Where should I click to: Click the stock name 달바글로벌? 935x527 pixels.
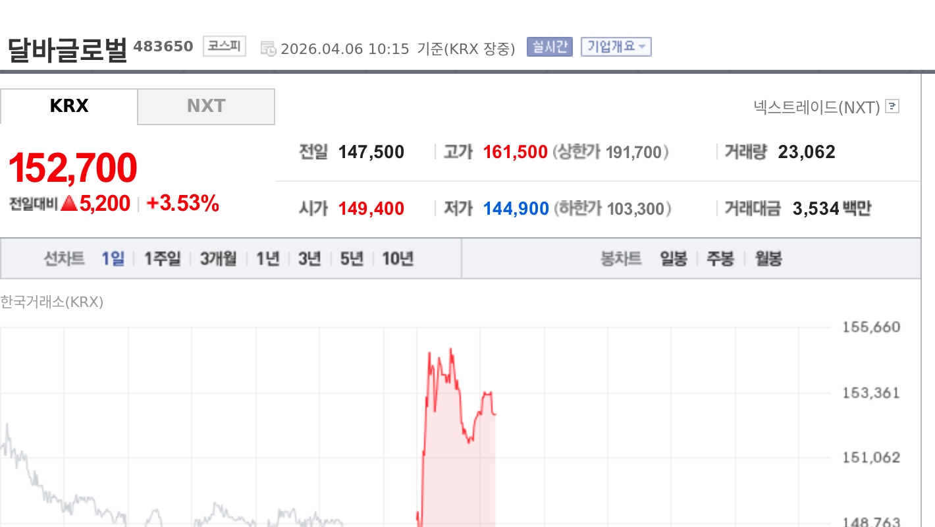65,45
